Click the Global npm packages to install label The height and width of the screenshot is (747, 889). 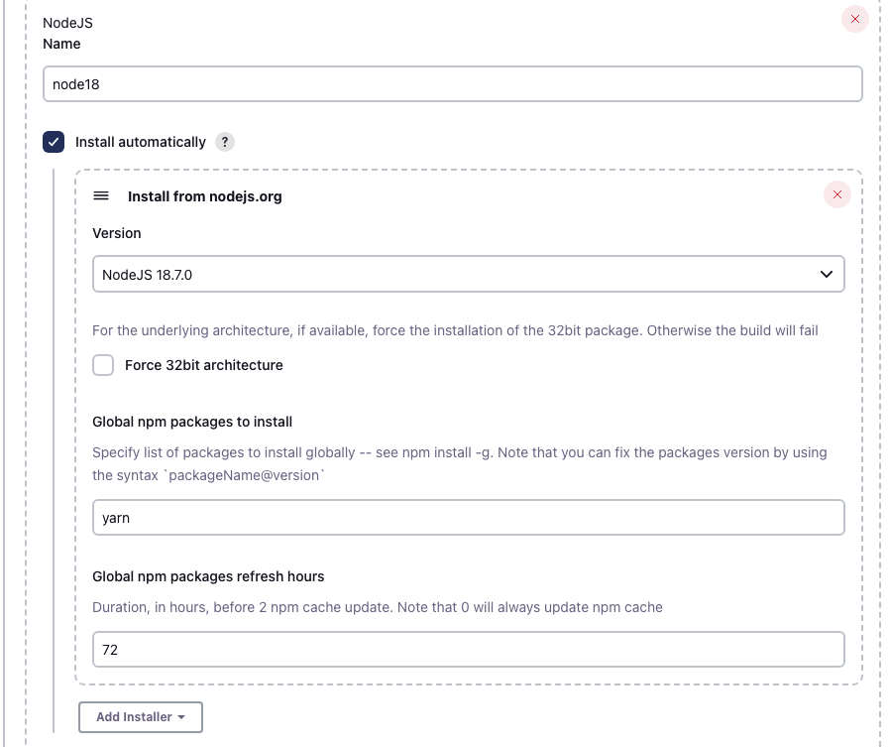coord(192,422)
